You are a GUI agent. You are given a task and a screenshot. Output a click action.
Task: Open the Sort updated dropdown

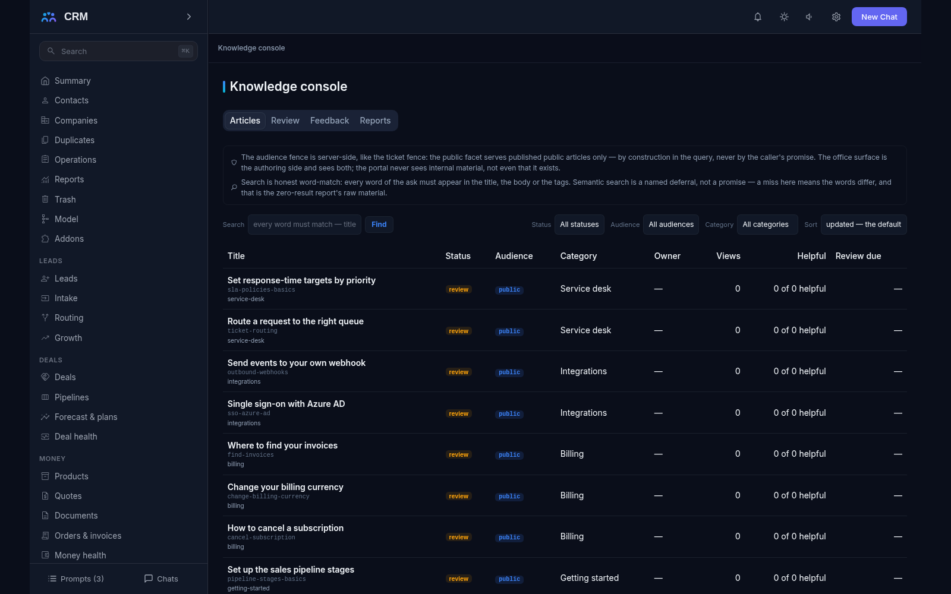(x=864, y=225)
